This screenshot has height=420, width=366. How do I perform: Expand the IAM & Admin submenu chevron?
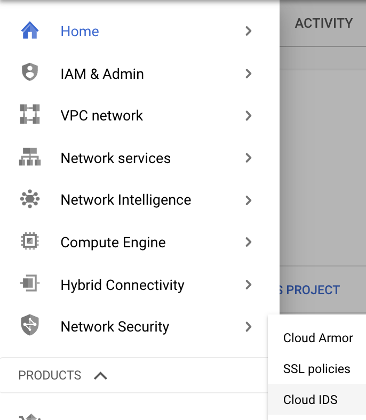[x=248, y=74]
